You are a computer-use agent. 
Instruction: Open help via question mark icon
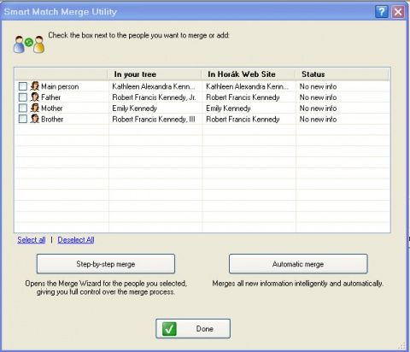(x=382, y=12)
